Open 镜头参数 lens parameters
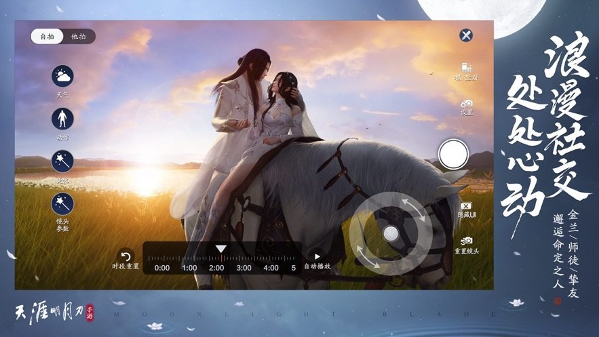Viewport: 599px width, 337px height. click(x=62, y=204)
